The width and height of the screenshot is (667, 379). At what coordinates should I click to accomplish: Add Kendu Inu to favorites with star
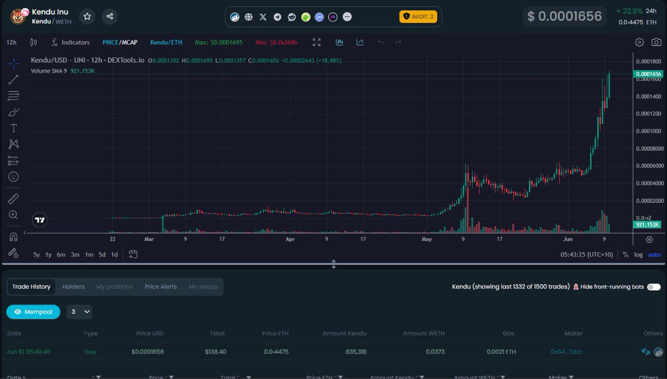point(87,17)
